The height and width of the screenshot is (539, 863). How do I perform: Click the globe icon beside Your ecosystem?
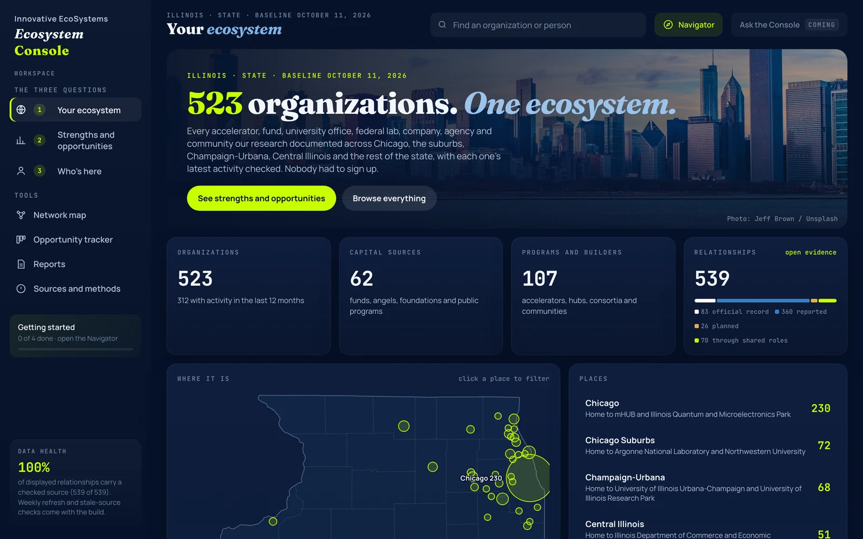21,110
